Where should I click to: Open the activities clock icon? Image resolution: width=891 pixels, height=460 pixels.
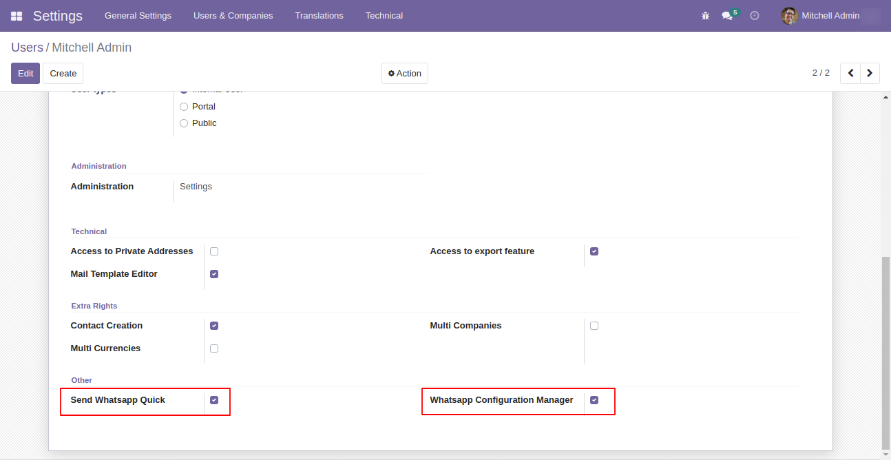[754, 16]
